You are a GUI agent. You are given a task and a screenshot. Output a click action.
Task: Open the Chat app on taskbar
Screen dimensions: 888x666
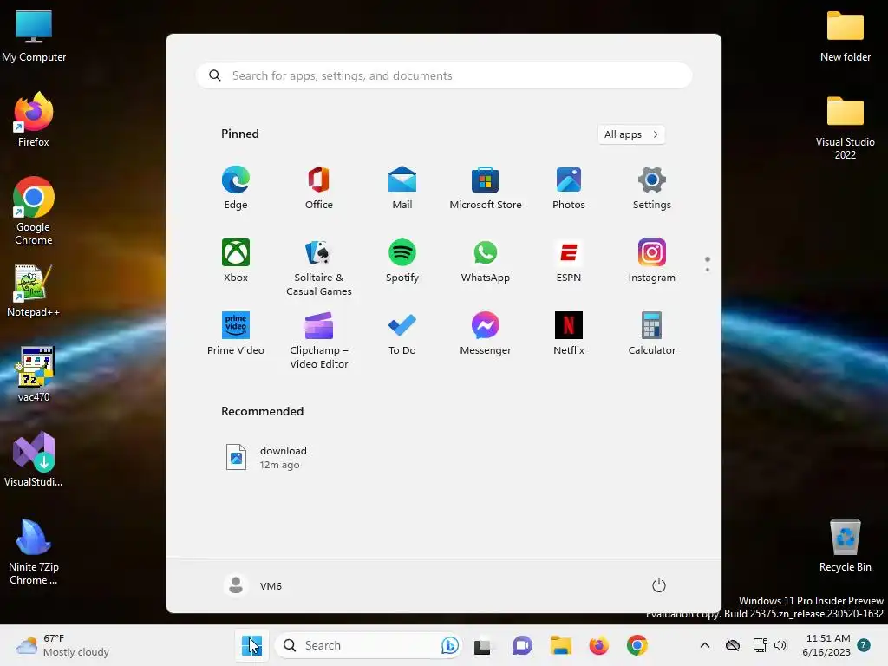coord(522,645)
